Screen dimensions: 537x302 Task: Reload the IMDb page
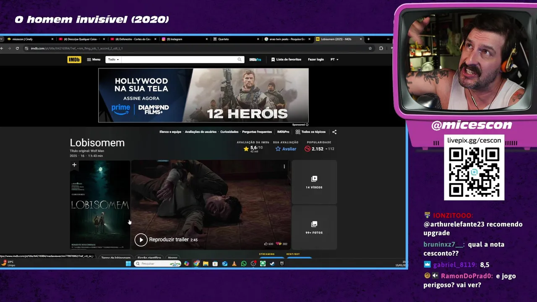pos(17,48)
